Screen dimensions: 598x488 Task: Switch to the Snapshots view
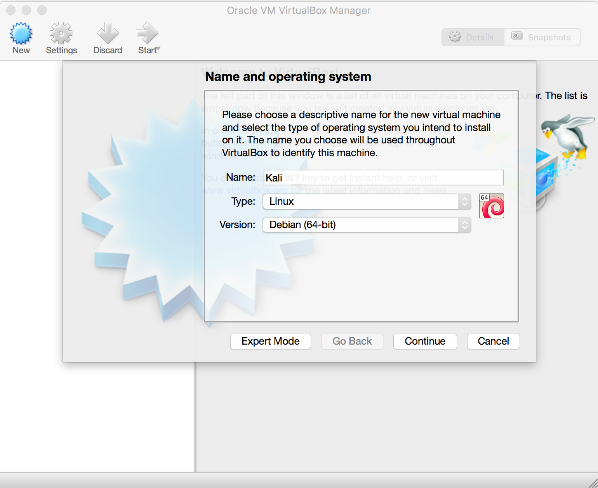point(542,37)
